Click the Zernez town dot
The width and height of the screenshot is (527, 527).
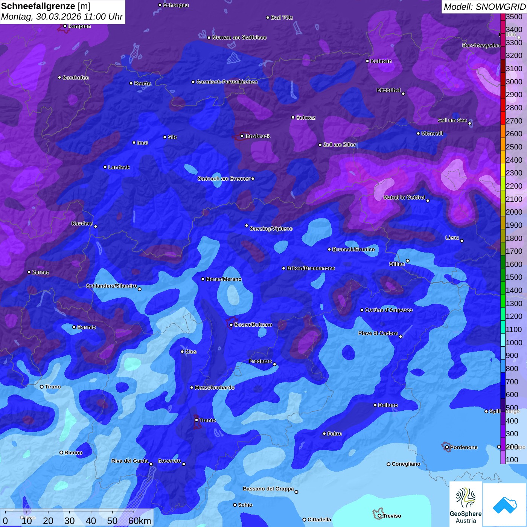[29, 272]
